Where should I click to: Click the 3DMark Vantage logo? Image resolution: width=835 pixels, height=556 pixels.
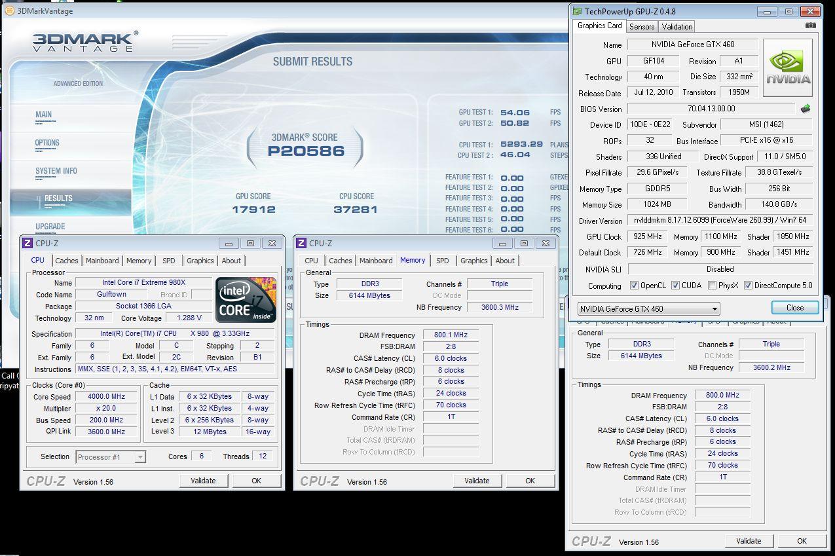point(84,41)
